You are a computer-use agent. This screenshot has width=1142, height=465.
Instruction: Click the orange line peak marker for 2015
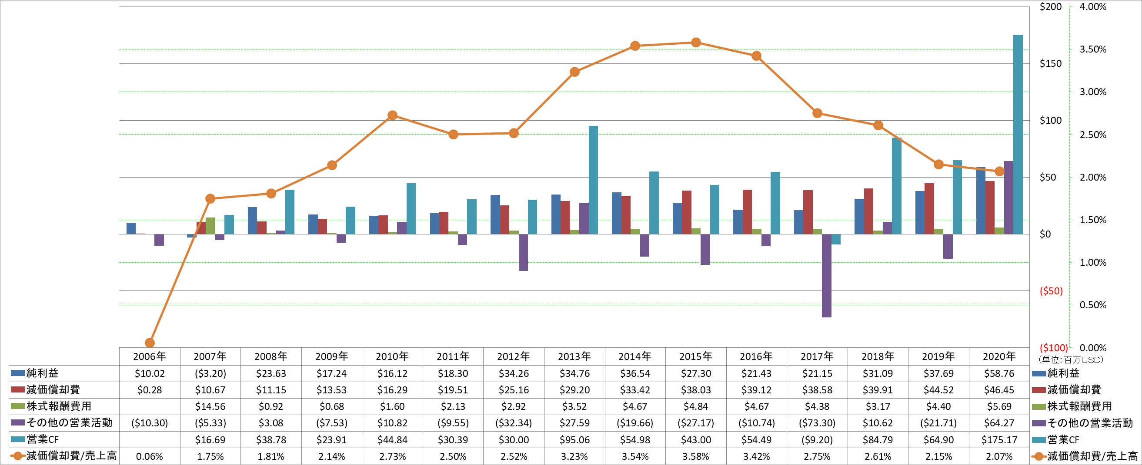coord(696,43)
